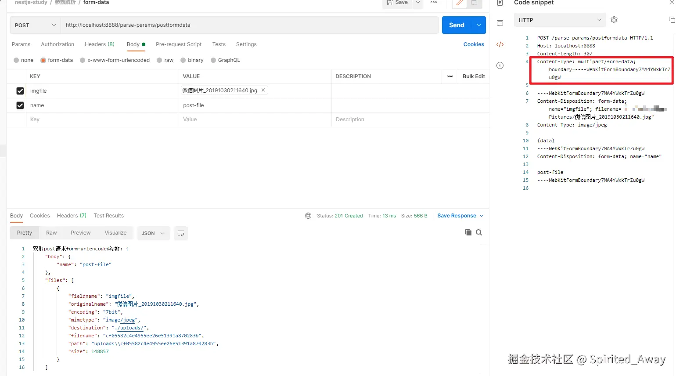Expand the HTTP snippet language dropdown
This screenshot has height=376, width=676.
click(x=560, y=20)
